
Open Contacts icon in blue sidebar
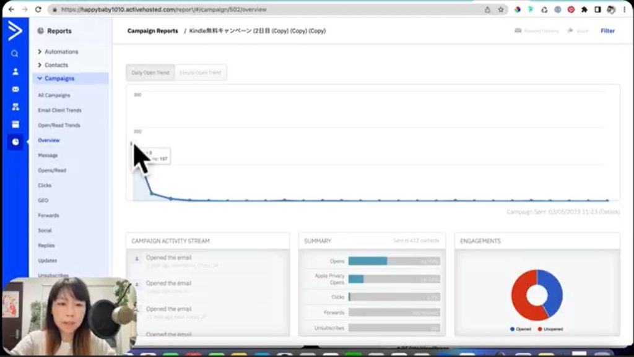(15, 71)
